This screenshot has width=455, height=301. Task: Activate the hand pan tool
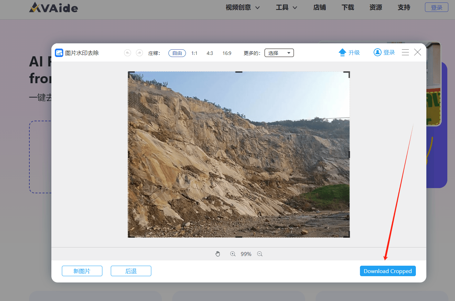click(x=218, y=254)
